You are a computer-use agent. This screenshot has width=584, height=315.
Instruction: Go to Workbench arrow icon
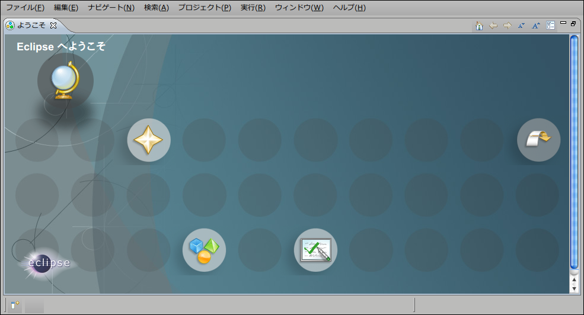click(538, 140)
